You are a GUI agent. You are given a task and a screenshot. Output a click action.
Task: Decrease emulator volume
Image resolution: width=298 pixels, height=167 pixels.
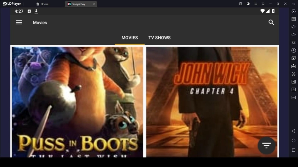[x=293, y=35]
